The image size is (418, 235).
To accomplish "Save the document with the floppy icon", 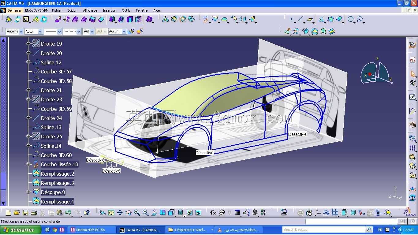I will (x=25, y=213).
